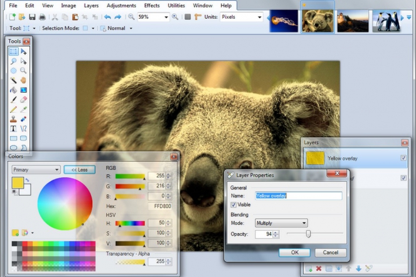The width and height of the screenshot is (416, 277).
Task: Click the Move Layer Down arrow
Action: [x=358, y=268]
